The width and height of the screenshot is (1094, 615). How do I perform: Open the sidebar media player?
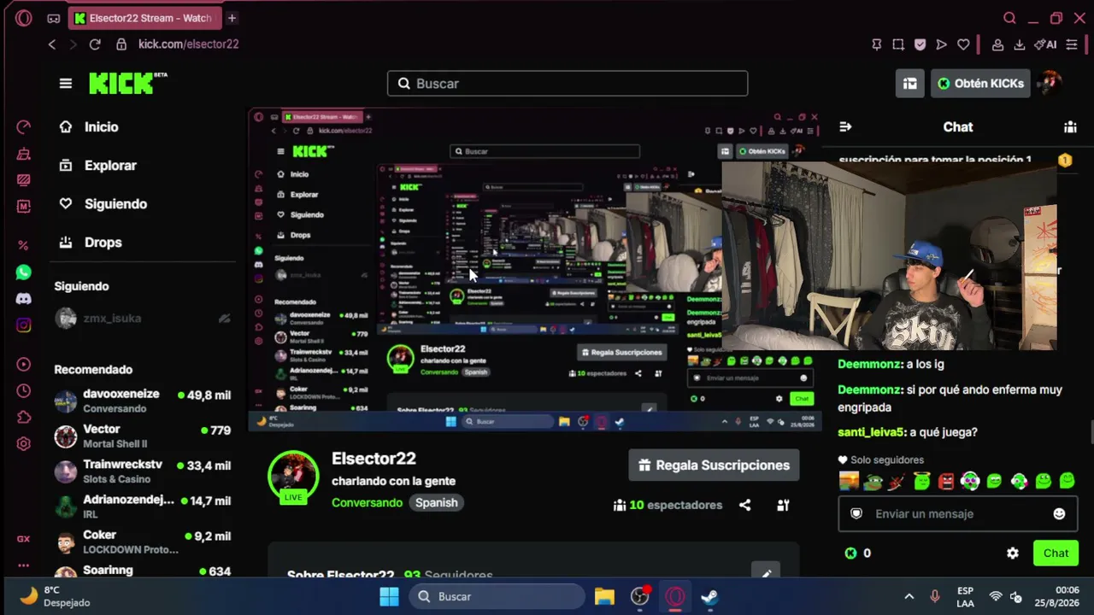pyautogui.click(x=24, y=365)
